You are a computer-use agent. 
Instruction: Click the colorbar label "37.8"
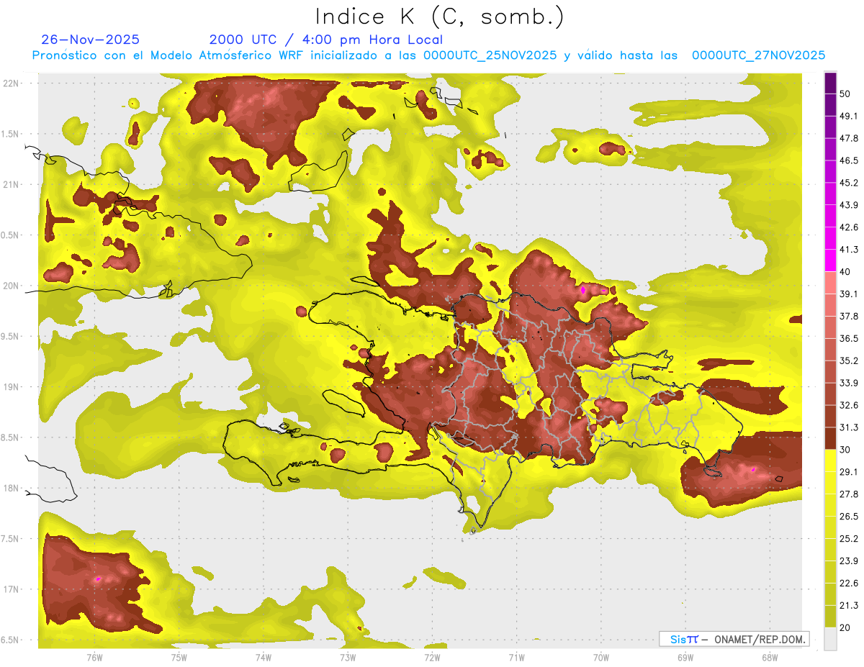849,317
